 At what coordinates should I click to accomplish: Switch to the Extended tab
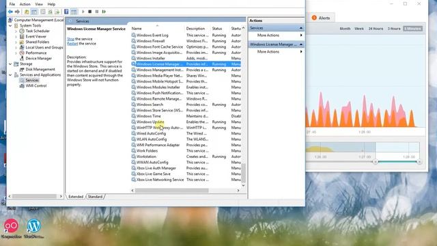coord(76,197)
